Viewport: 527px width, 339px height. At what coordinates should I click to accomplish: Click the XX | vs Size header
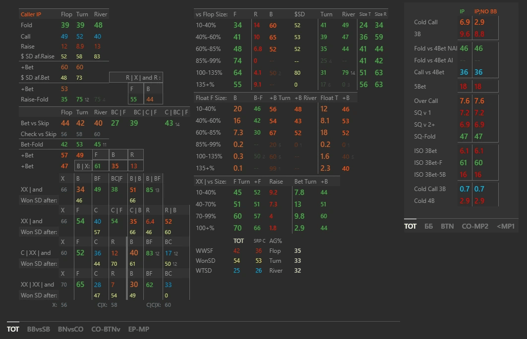click(x=211, y=182)
